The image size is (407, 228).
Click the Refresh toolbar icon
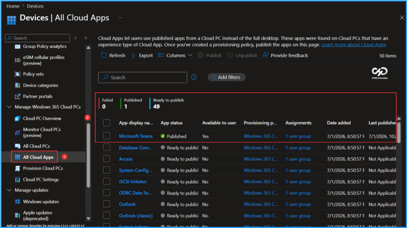[x=104, y=55]
